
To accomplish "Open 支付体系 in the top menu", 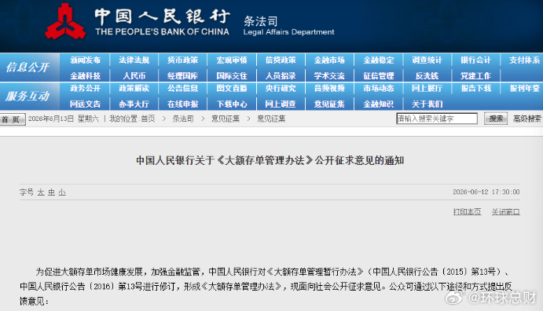I will (524, 60).
